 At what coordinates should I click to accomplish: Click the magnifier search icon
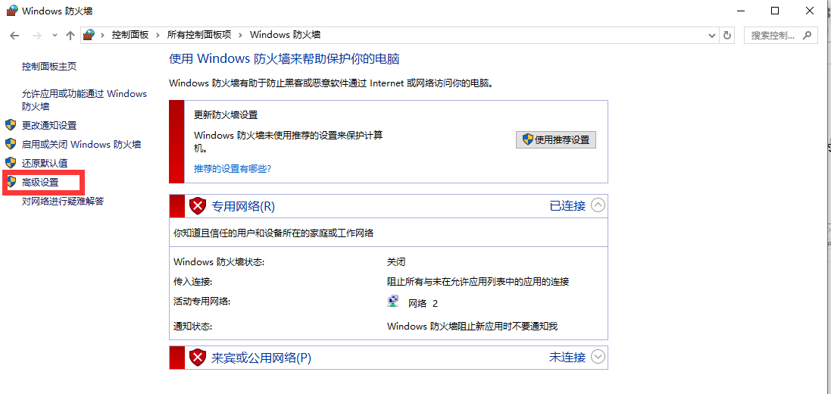[807, 36]
